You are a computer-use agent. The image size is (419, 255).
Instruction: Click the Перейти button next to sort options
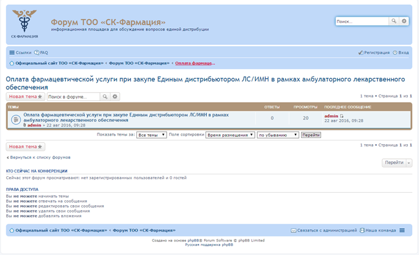pyautogui.click(x=311, y=135)
